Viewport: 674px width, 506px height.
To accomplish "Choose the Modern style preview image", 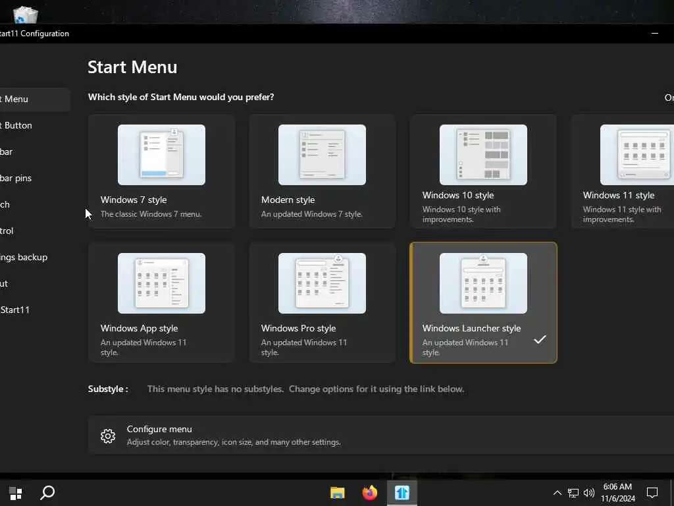I will (x=322, y=155).
